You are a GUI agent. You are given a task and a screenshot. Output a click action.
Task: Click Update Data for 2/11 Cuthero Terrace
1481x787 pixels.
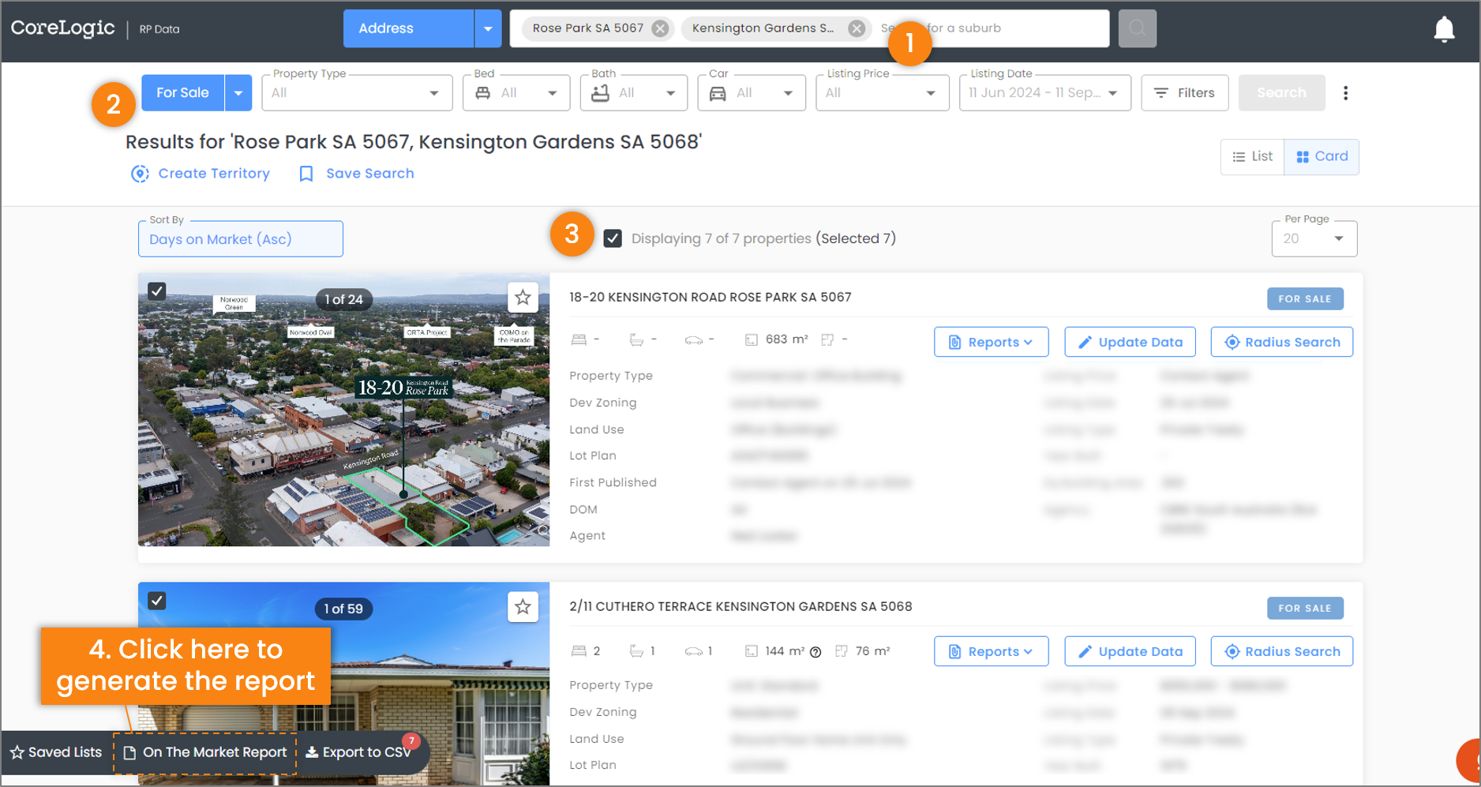pos(1130,651)
